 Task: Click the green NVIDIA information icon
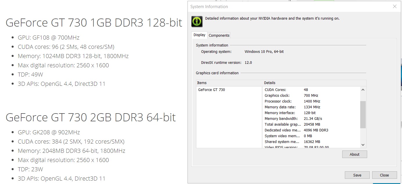197,21
